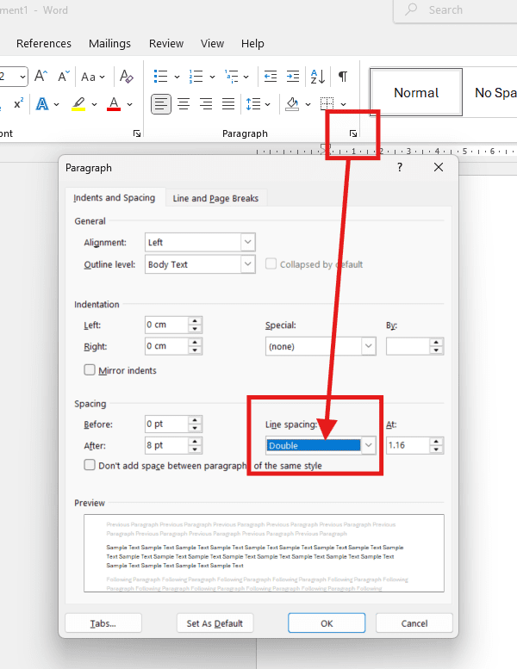517x669 pixels.
Task: Expand the Shading dropdown arrow
Action: 308,104
